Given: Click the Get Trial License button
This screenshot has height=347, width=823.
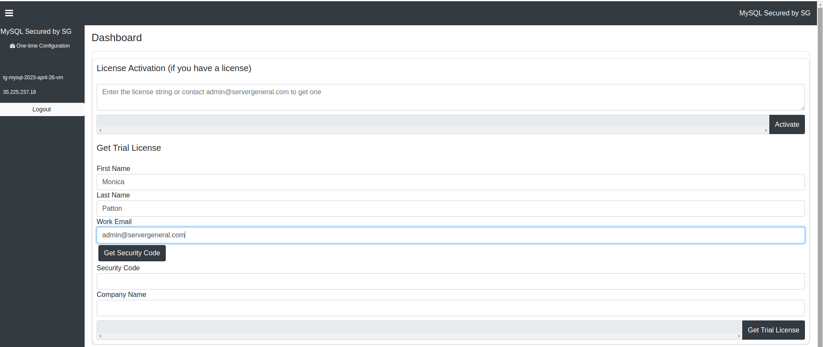Looking at the screenshot, I should [x=773, y=330].
